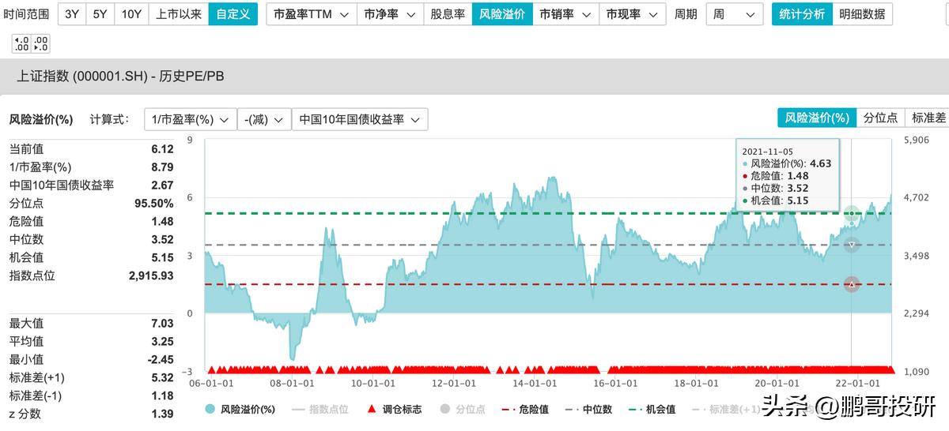
Task: Click the green 机会值 marker on chart
Action: tap(852, 213)
